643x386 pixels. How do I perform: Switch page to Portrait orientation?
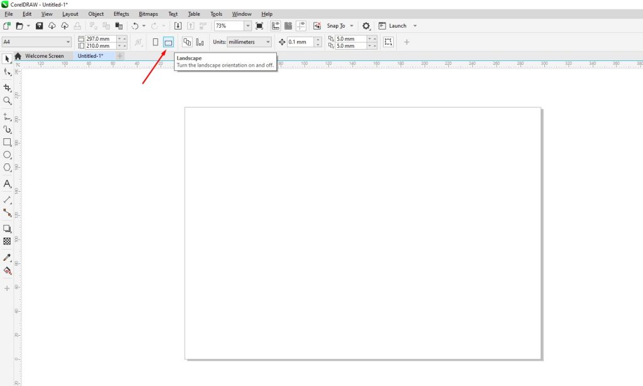pyautogui.click(x=156, y=42)
